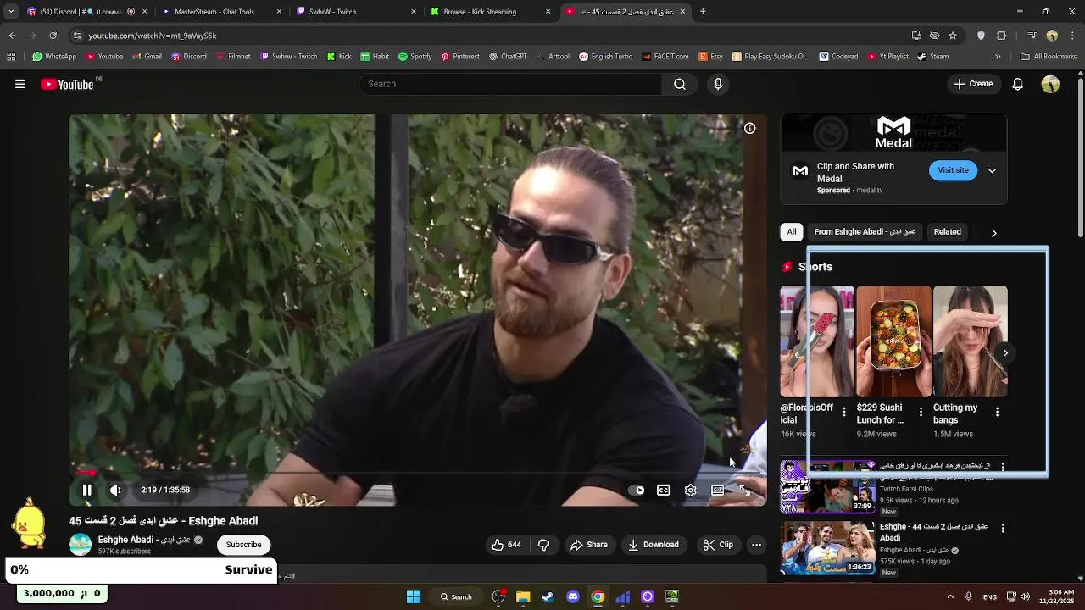Open Steam from taskbar

point(548,596)
